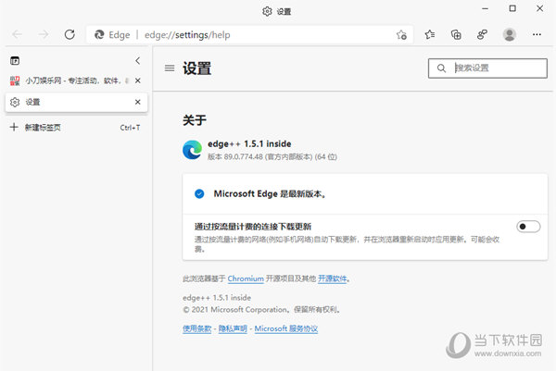Image resolution: width=556 pixels, height=371 pixels.
Task: Close the 小刀娱乐网 tab
Action: [x=138, y=80]
